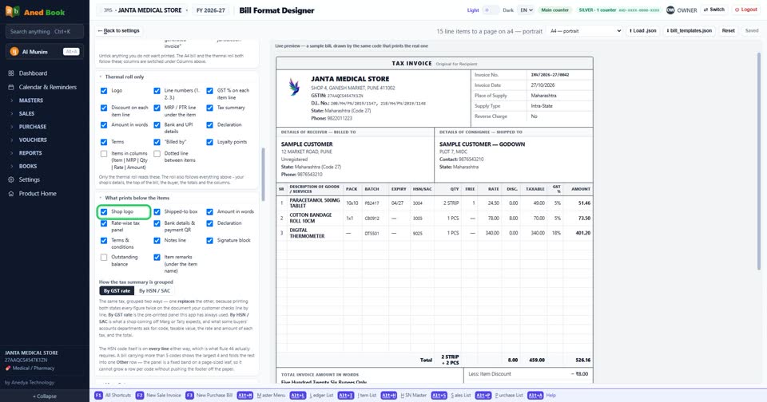Uncheck Shop logo checkbox
Viewport: 767px width, 402px height.
click(104, 211)
